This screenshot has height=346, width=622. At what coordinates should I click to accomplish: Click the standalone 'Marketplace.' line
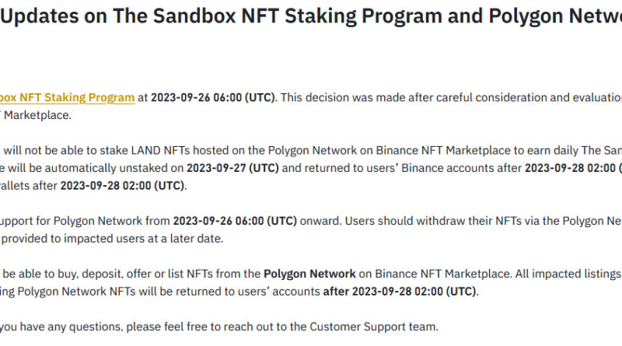coord(37,116)
